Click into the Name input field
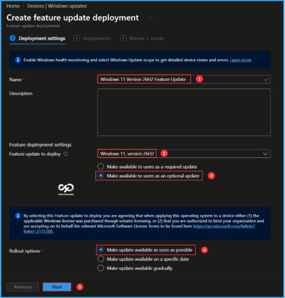Viewport: 285px width, 298px height. click(x=184, y=79)
